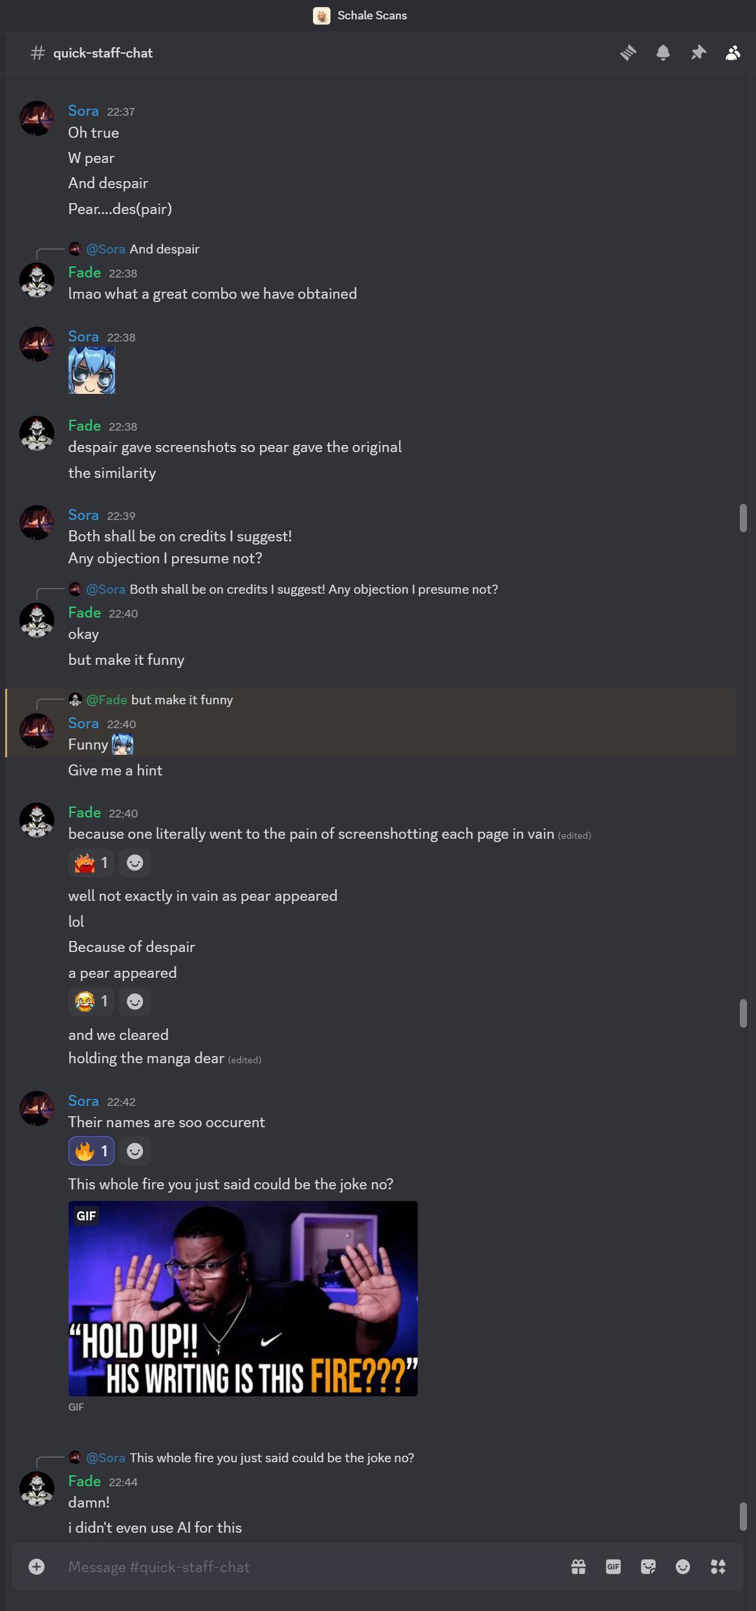Jump to replied message "but make it funny"
The image size is (756, 1611).
pos(182,700)
